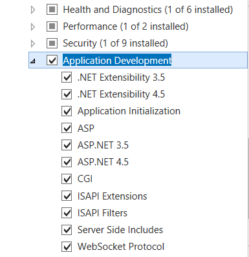Uncheck the Application Development checkbox
249x257 pixels.
[52, 60]
